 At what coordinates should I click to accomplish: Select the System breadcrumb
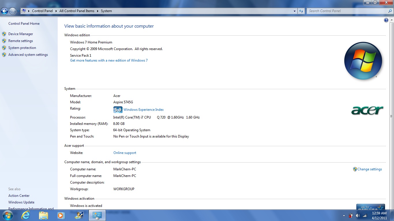pos(106,11)
